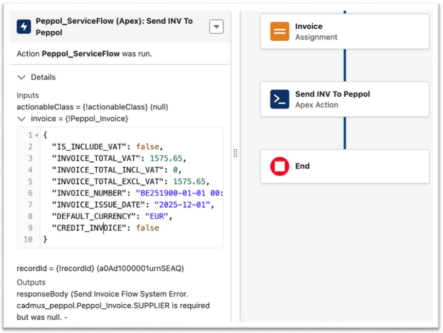Viewport: 443px width, 333px height.
Task: Select the Send INV To Peppol node title
Action: coord(332,94)
